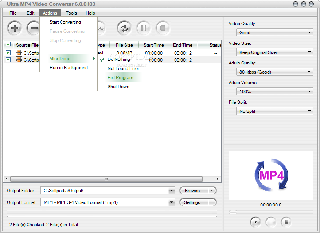Open the Video Size dropdown
The width and height of the screenshot is (320, 233).
tap(275, 52)
